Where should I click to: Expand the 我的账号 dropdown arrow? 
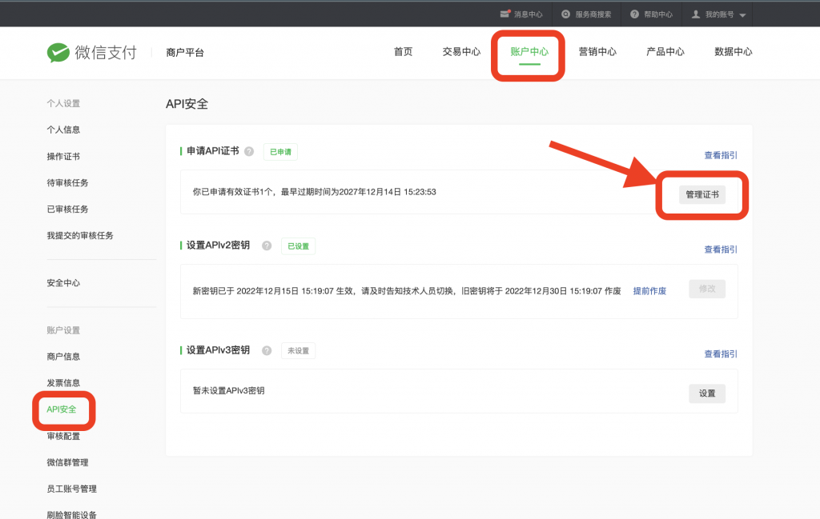[x=745, y=13]
